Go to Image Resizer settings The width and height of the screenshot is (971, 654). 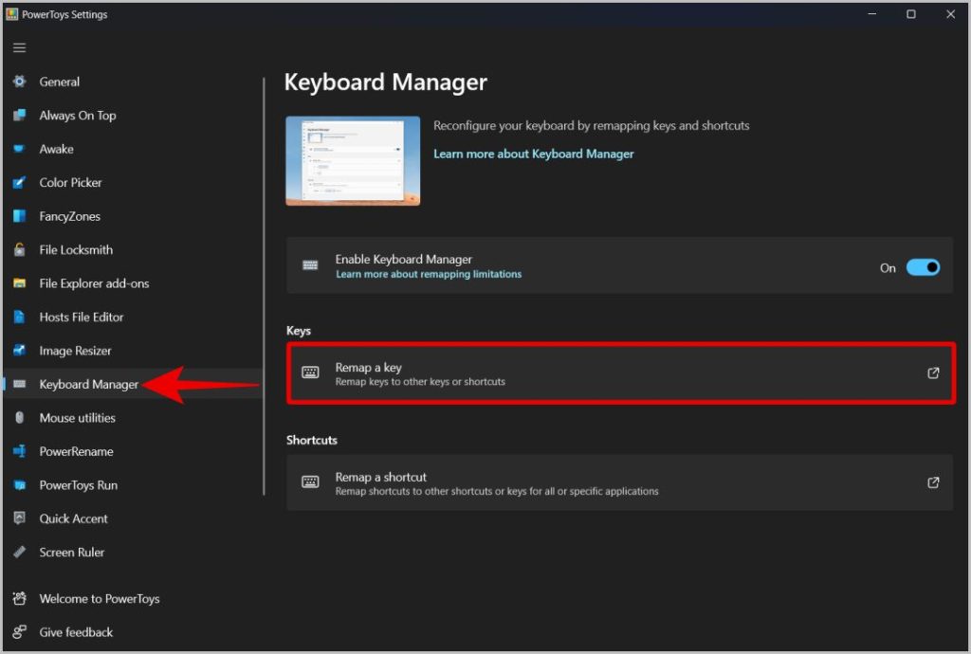point(133,350)
